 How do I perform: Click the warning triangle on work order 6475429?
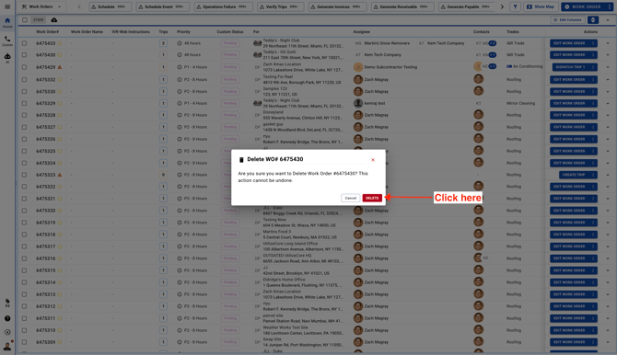(x=60, y=67)
